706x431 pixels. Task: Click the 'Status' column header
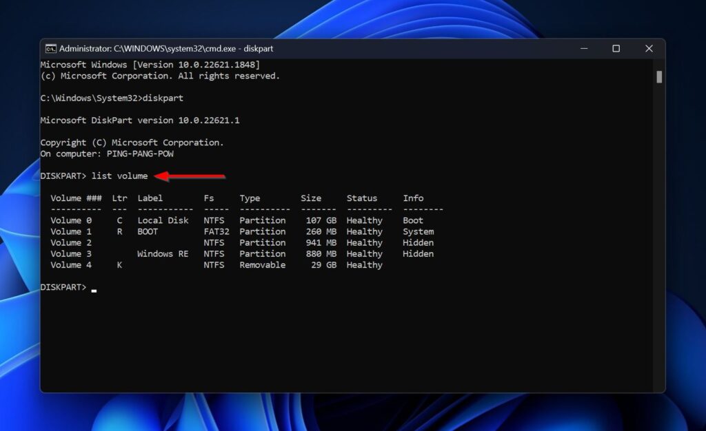[361, 198]
